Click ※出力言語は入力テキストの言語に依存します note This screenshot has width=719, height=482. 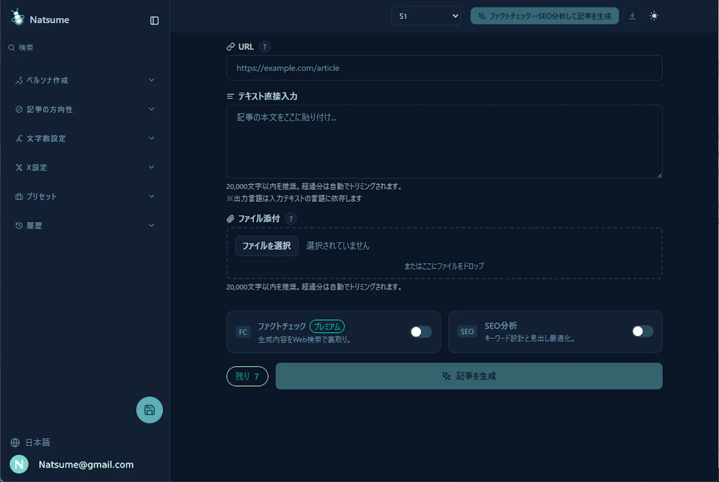[x=294, y=198]
